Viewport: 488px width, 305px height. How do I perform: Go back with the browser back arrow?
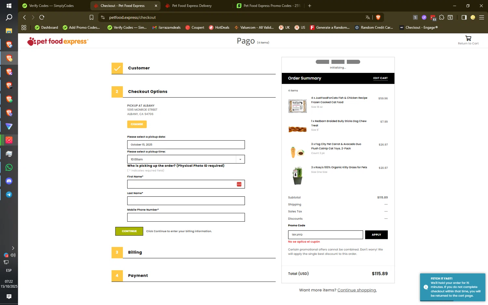[24, 17]
